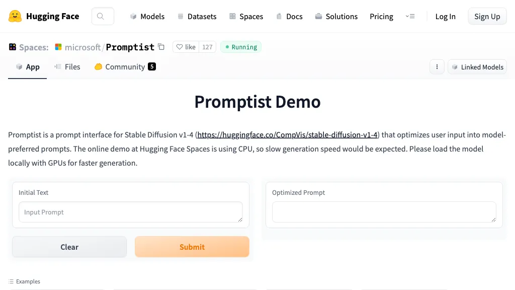The width and height of the screenshot is (515, 290).
Task: Go to the Models page
Action: [x=147, y=16]
